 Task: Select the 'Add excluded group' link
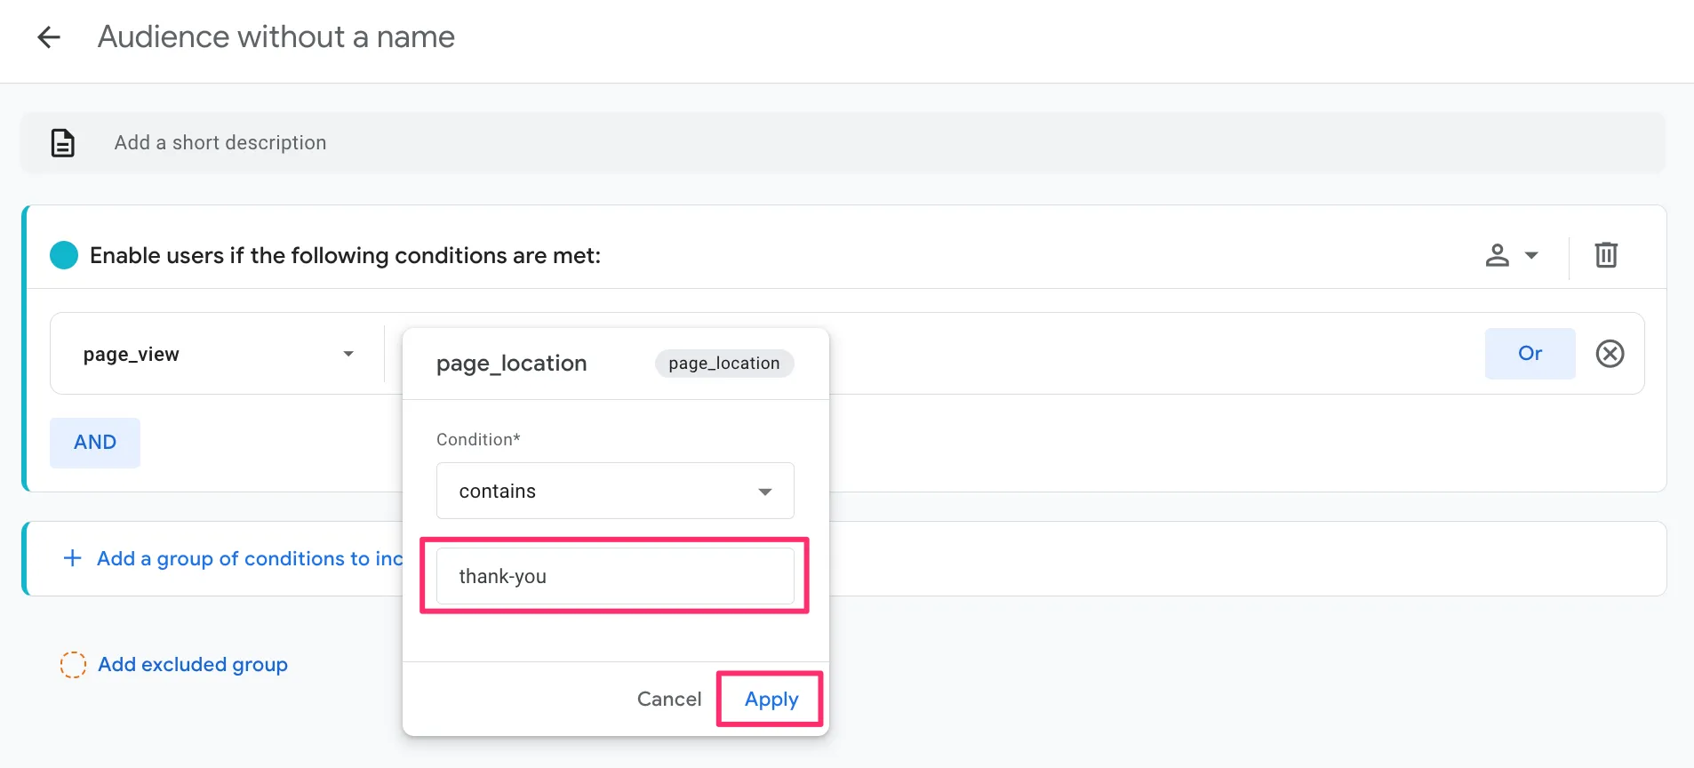tap(193, 665)
